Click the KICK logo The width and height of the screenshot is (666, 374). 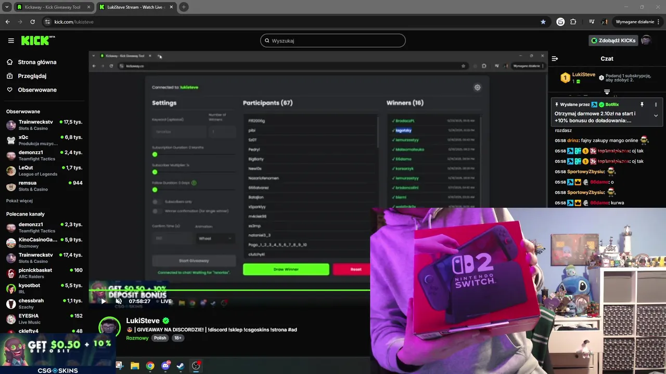pyautogui.click(x=38, y=41)
